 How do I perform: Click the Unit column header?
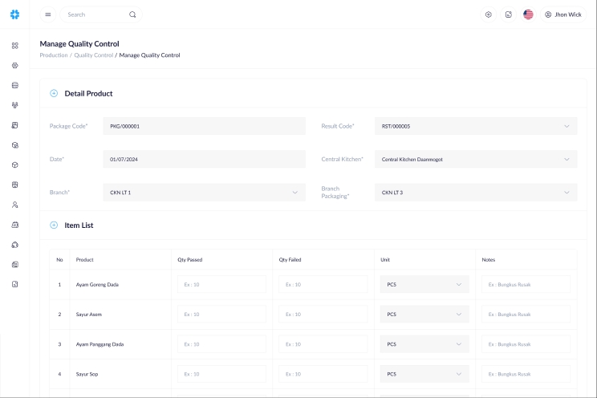[385, 260]
